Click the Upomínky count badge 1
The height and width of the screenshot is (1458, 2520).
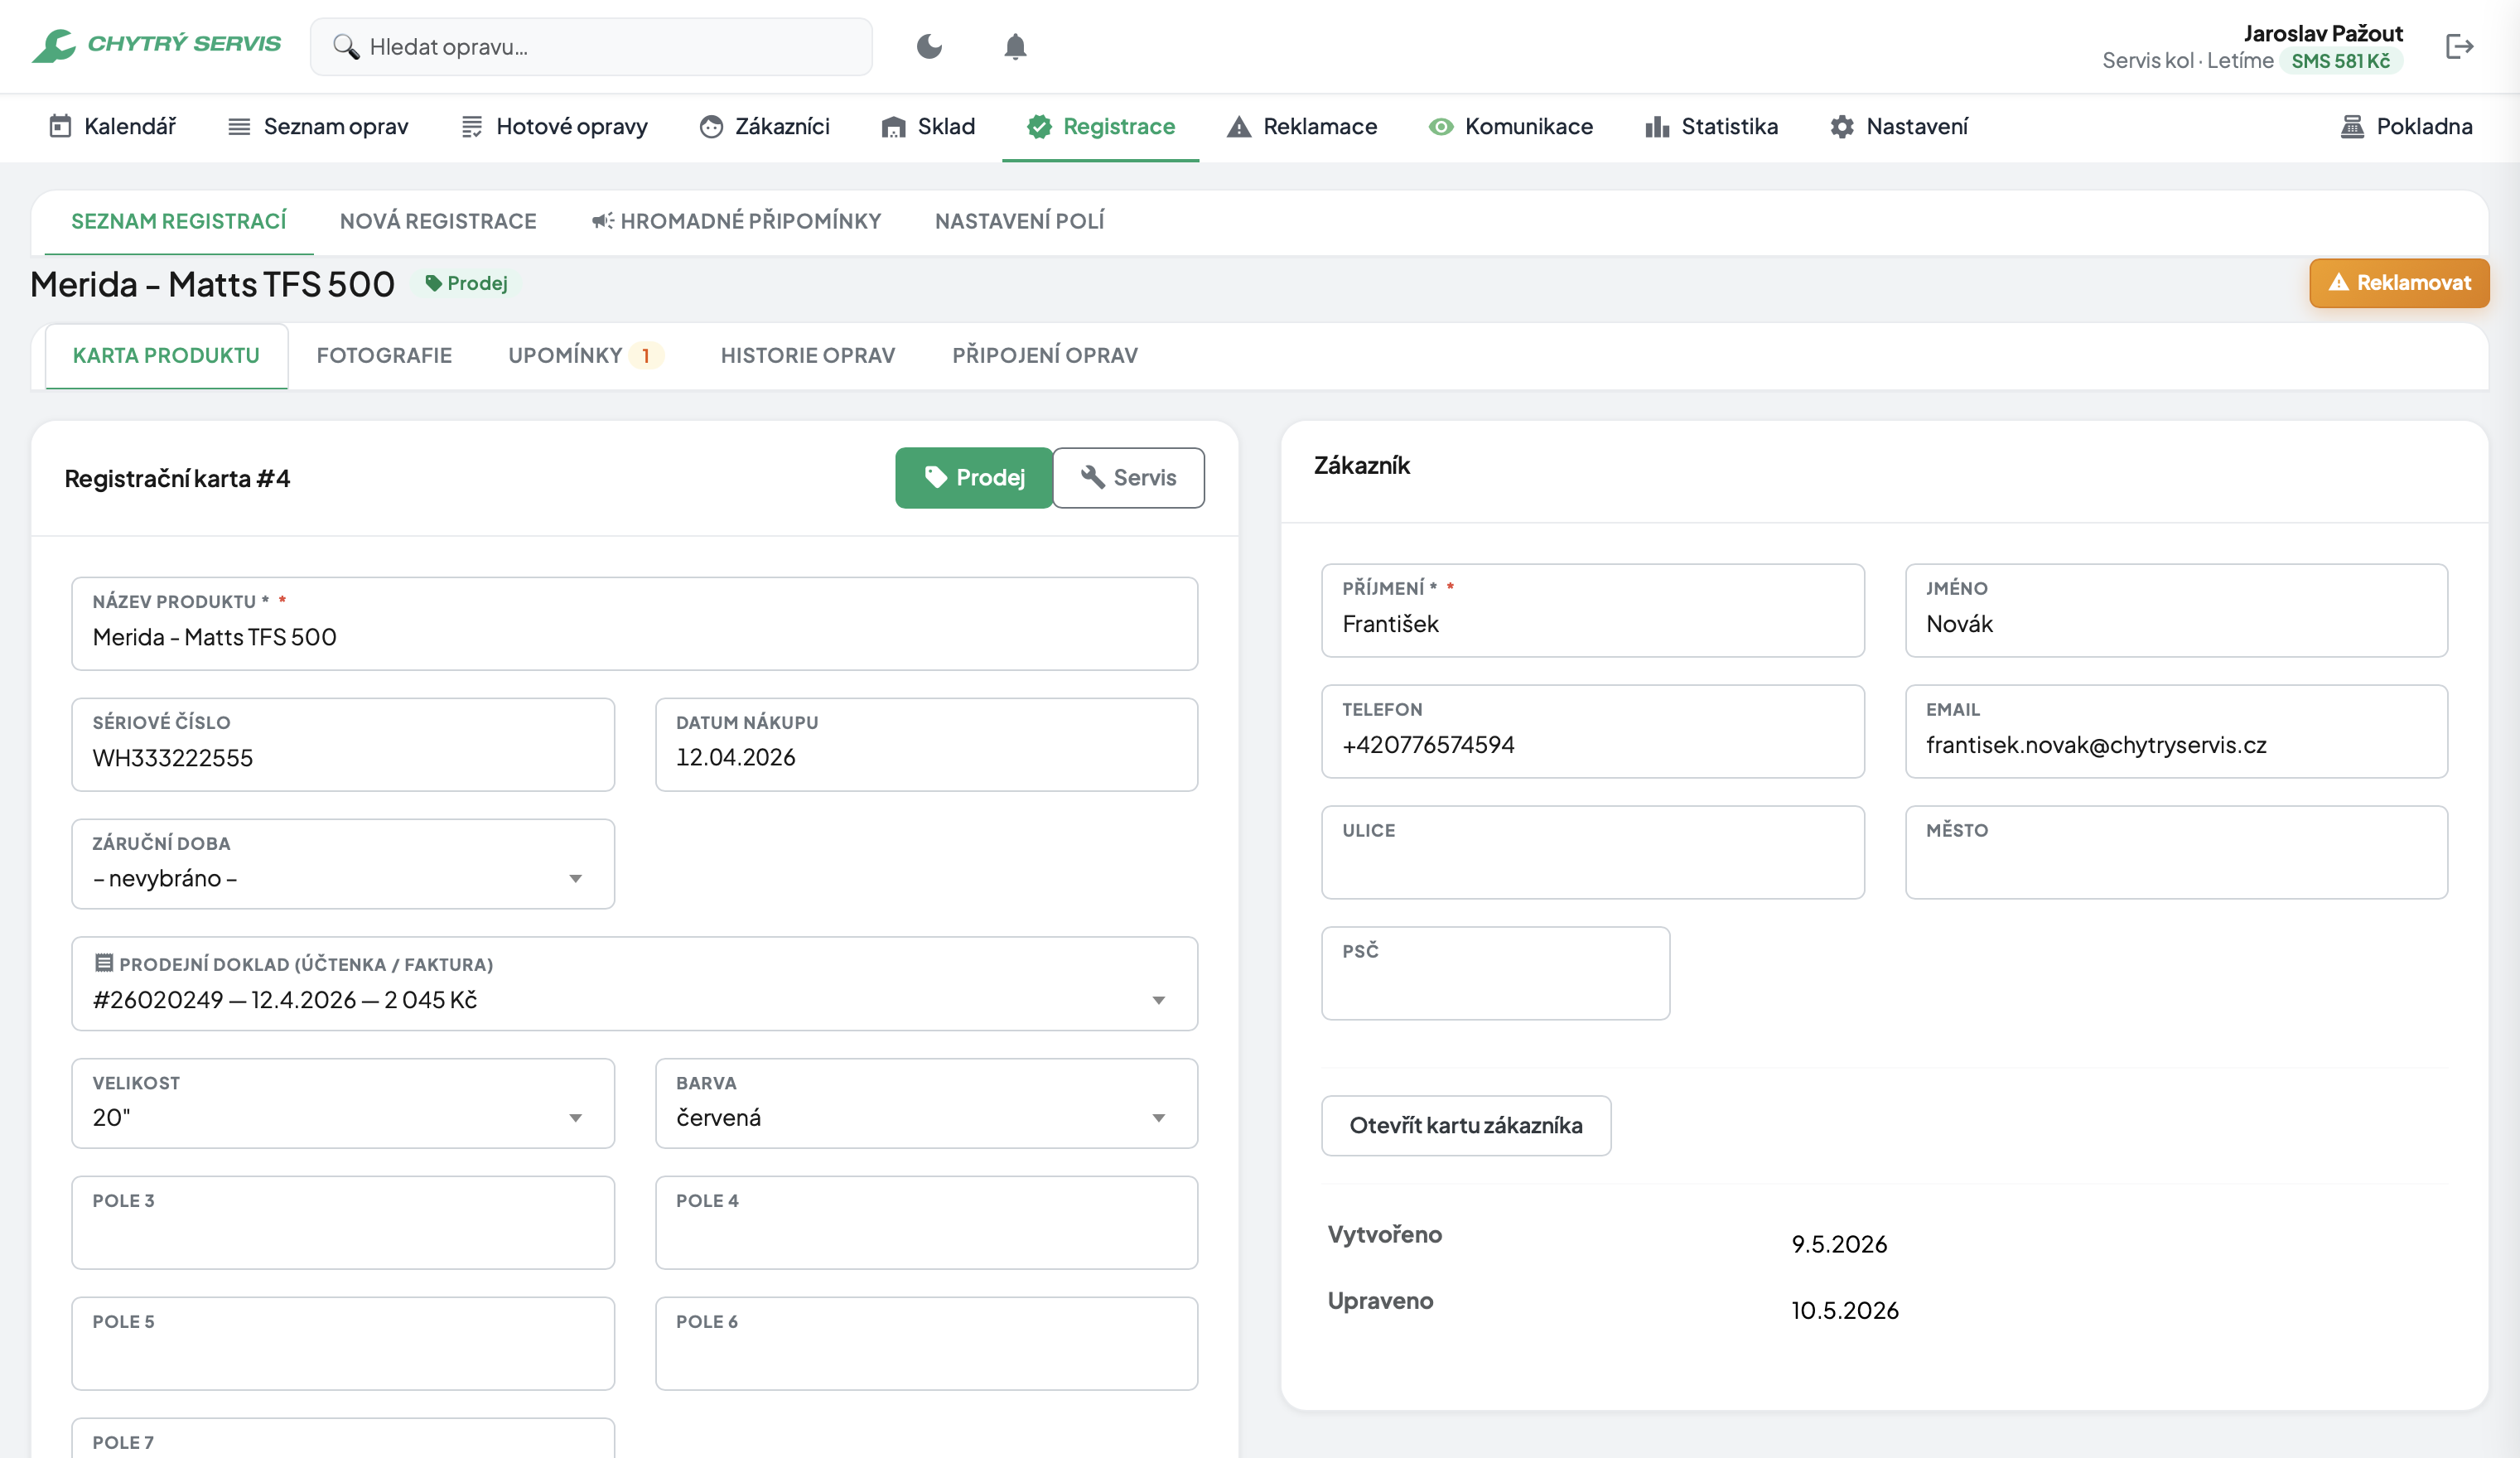[x=646, y=356]
